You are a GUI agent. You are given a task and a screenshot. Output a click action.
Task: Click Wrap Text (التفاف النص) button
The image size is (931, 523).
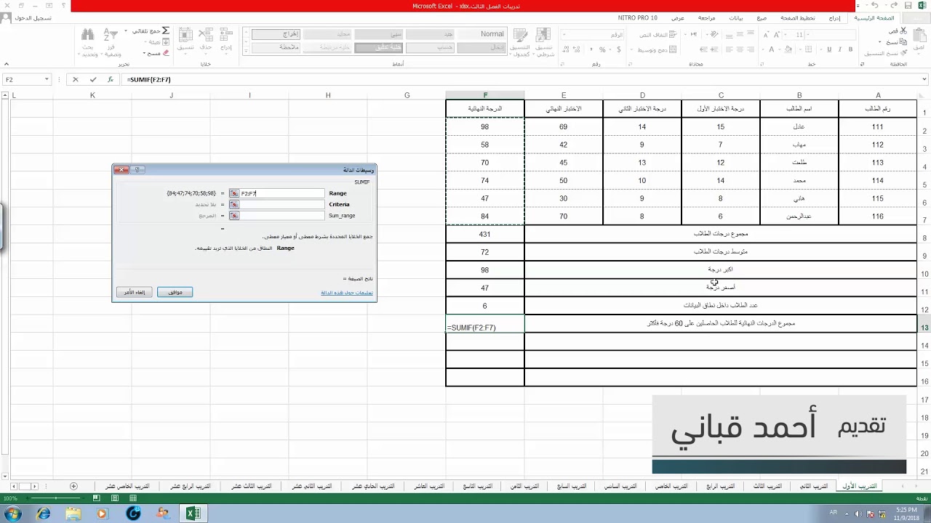[x=658, y=35]
